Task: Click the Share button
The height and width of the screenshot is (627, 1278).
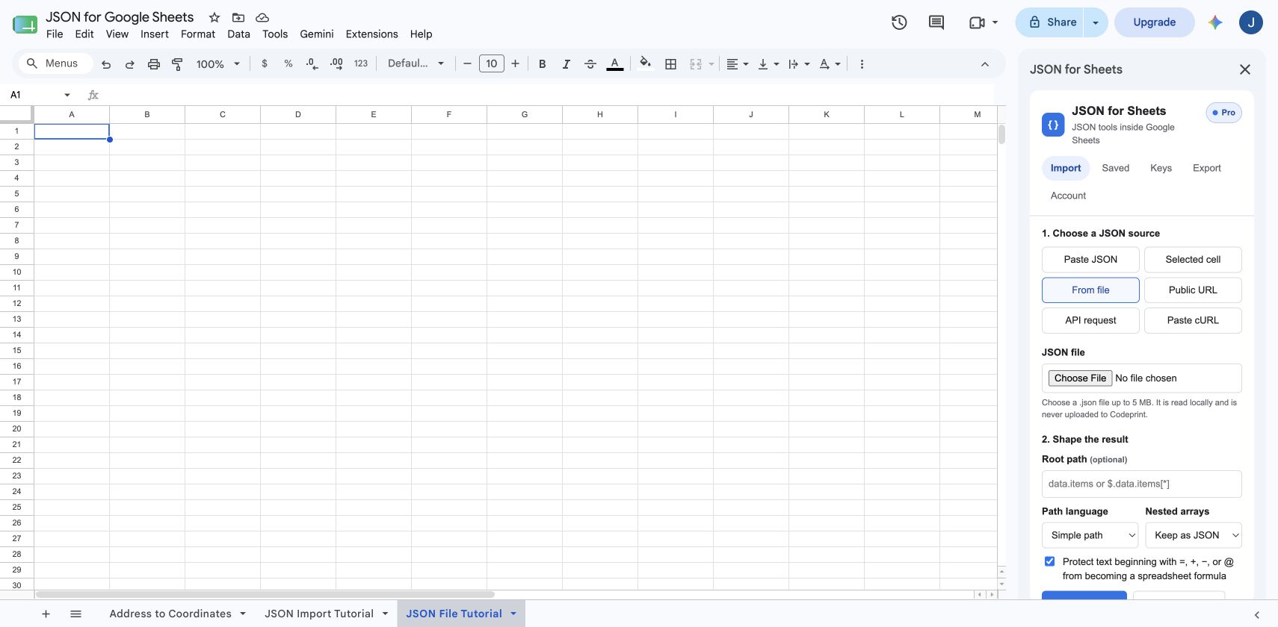Action: coord(1051,22)
